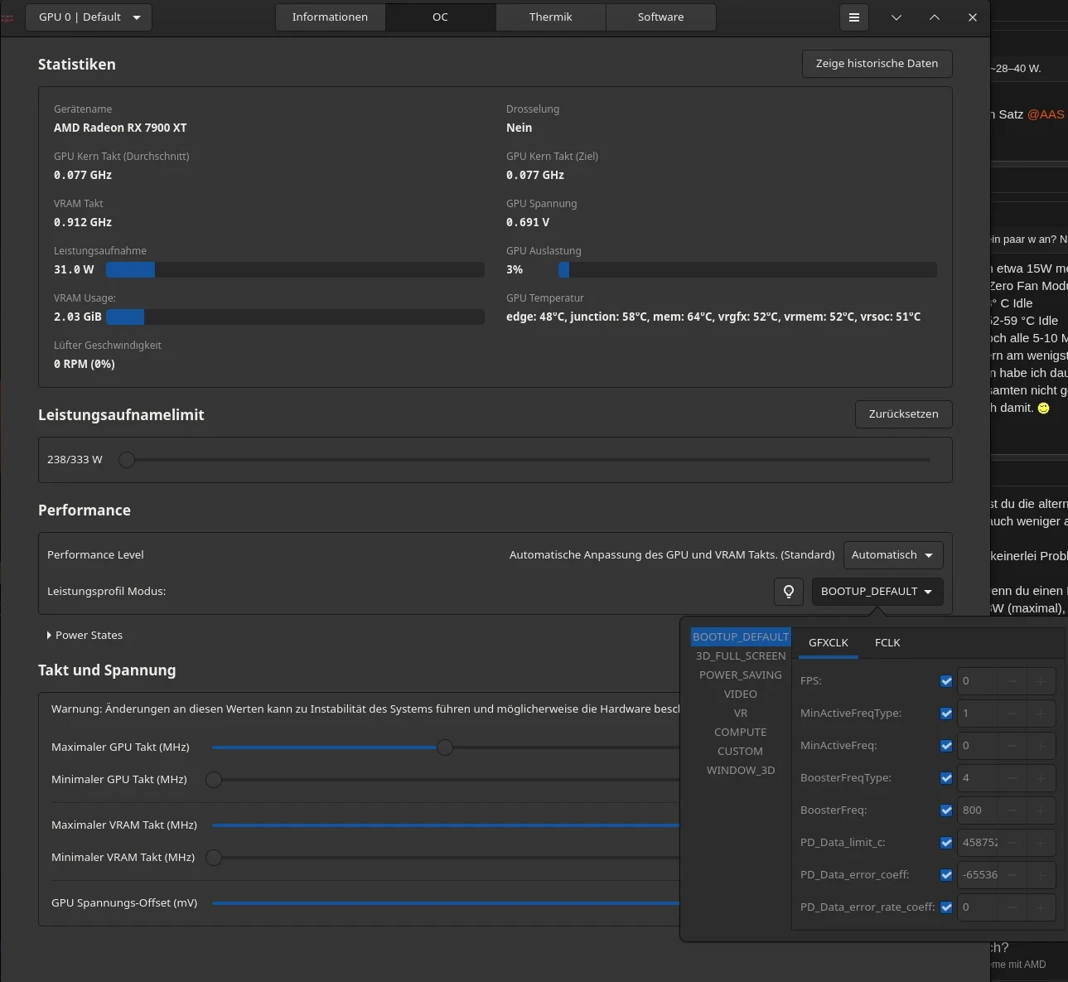Screen dimensions: 1068x982
Task: Click the BoosterFreqType input field showing 4
Action: [978, 778]
